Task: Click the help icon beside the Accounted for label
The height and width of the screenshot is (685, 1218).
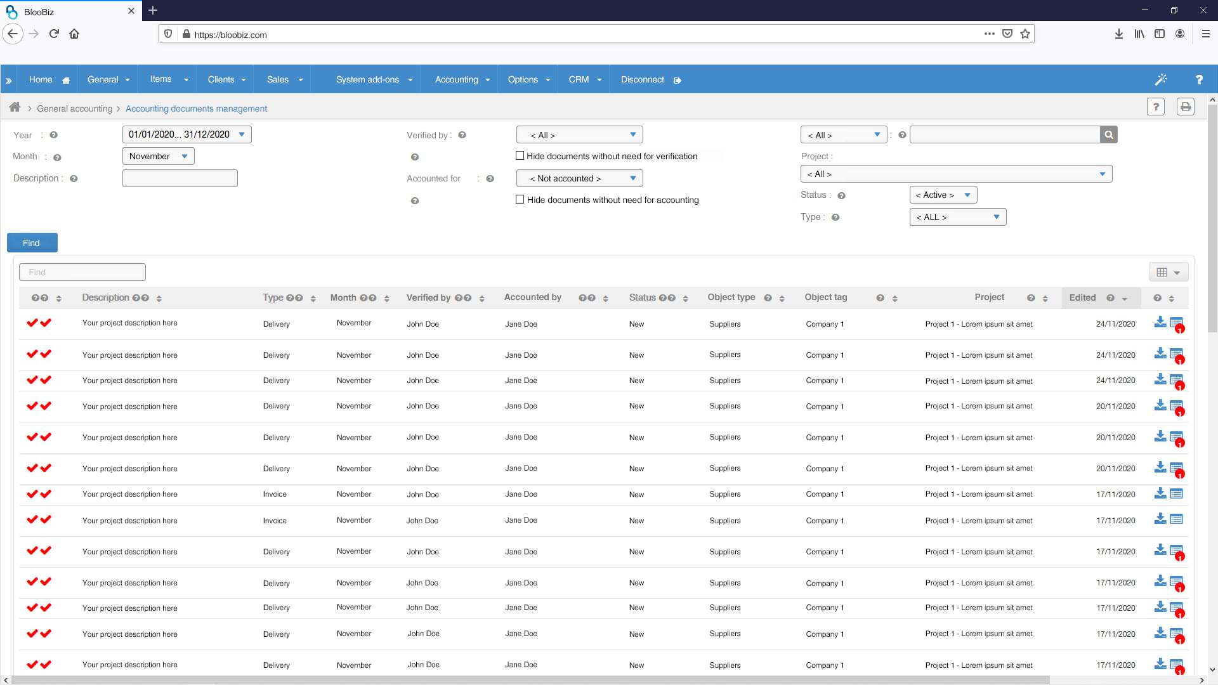Action: tap(490, 179)
